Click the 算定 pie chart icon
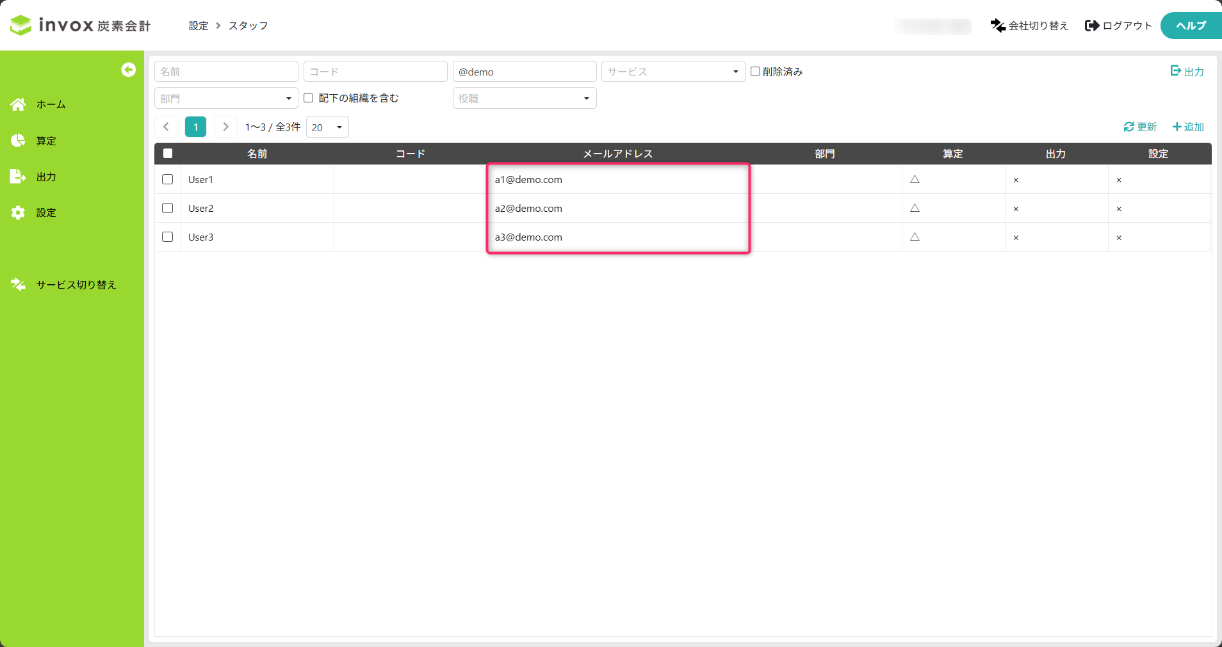Screen dimensions: 1222x647 tap(18, 141)
